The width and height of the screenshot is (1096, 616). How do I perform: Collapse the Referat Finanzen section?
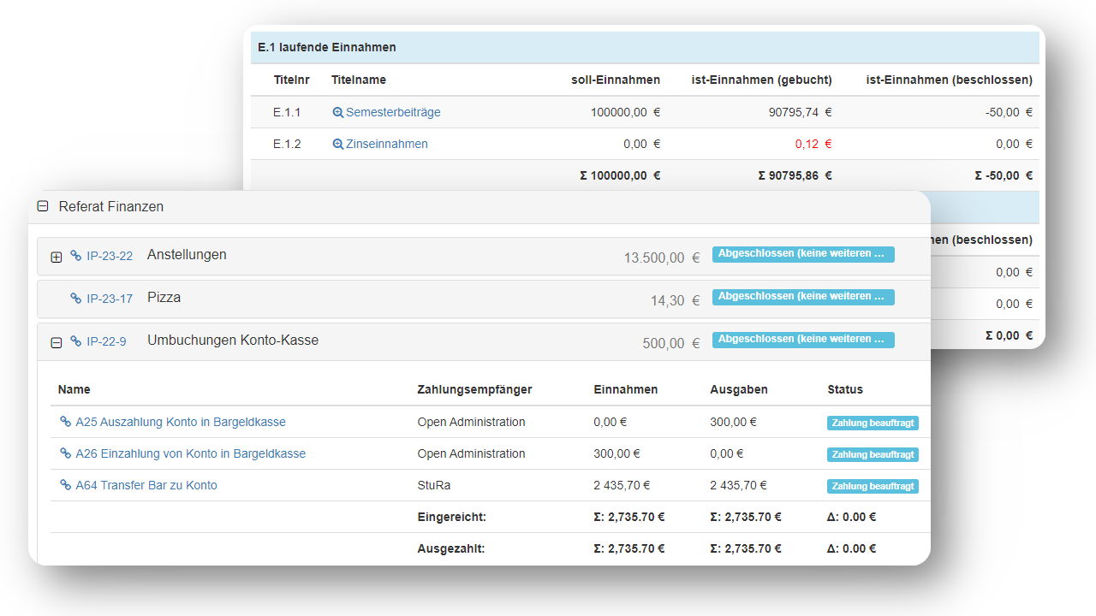click(43, 206)
